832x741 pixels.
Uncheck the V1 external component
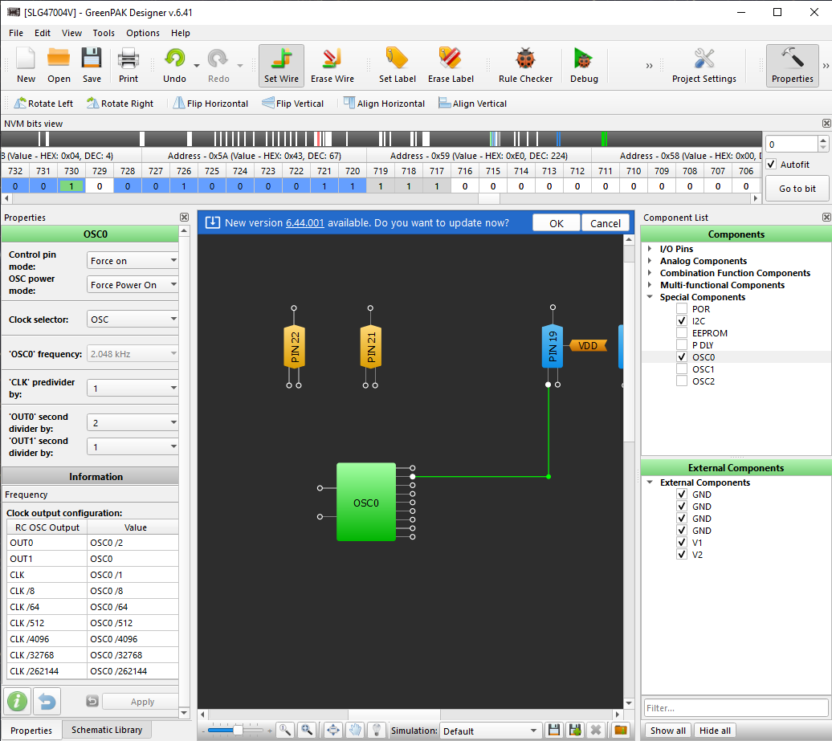coord(682,543)
